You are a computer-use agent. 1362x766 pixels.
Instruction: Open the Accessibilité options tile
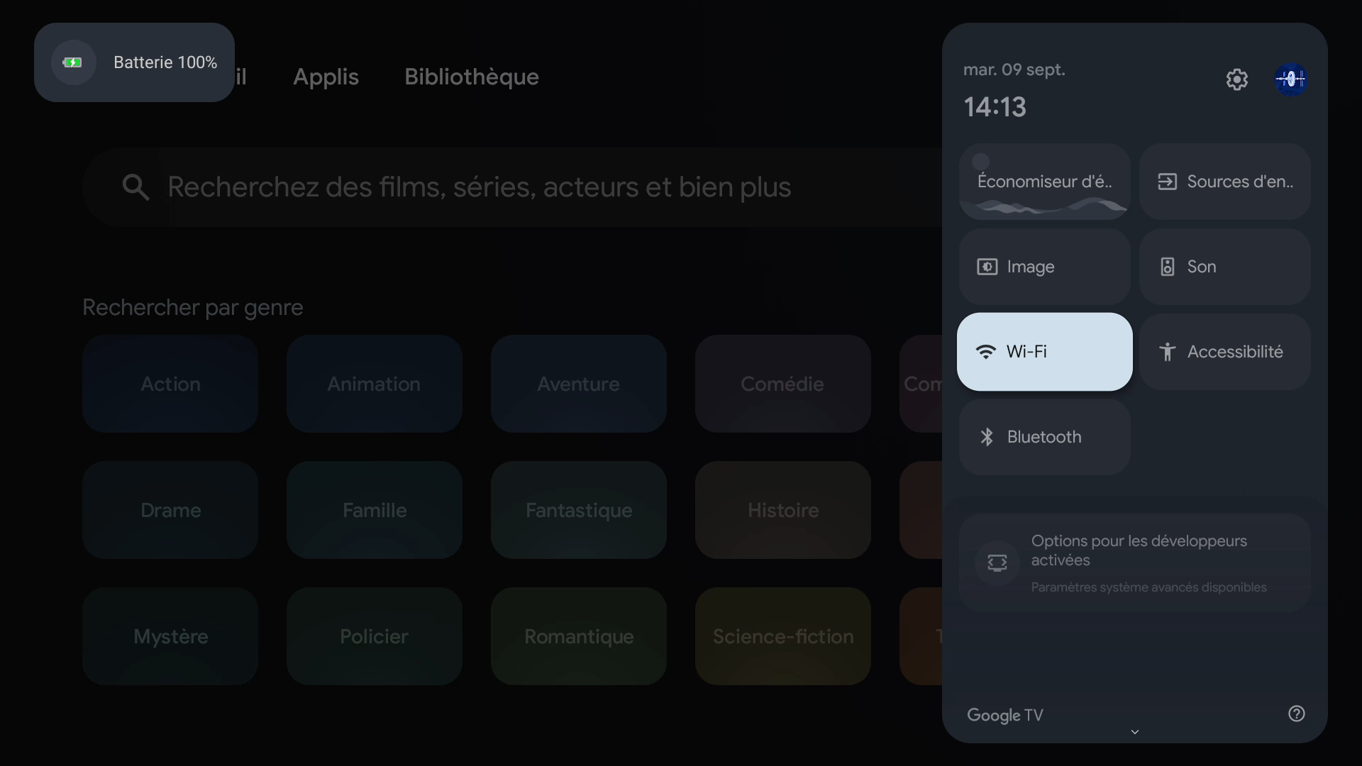pyautogui.click(x=1224, y=352)
